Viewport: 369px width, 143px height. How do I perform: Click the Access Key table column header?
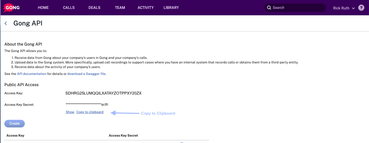pos(15,135)
